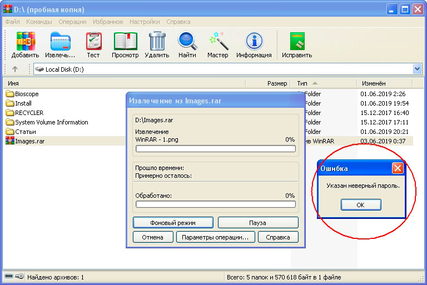Click the key icon in status bar
The height and width of the screenshot is (285, 427).
[x=19, y=277]
